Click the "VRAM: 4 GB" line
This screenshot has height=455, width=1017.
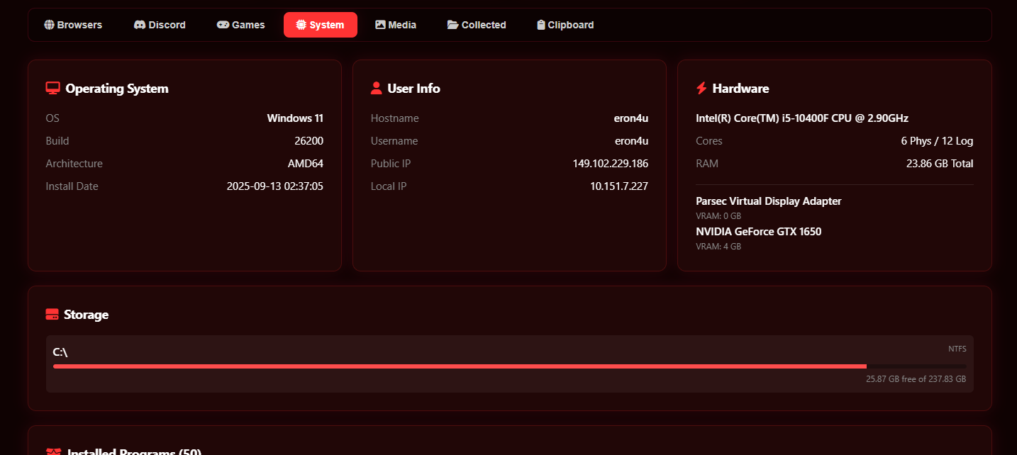[x=718, y=247]
